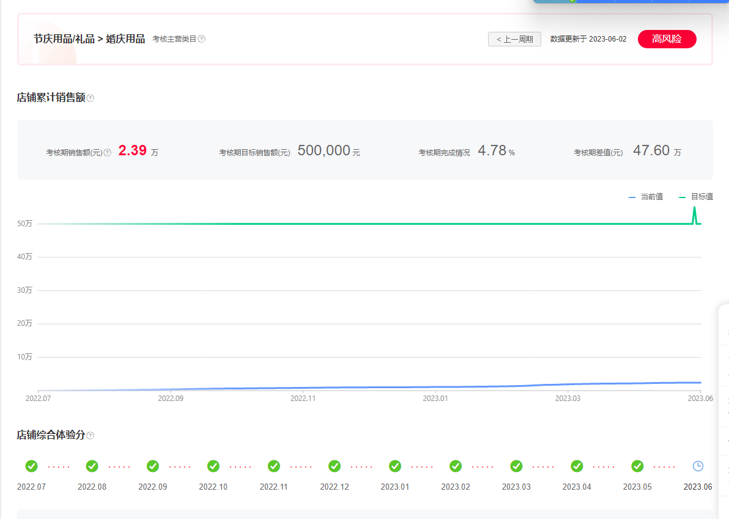Click chart x-axis label 2023.01

435,398
